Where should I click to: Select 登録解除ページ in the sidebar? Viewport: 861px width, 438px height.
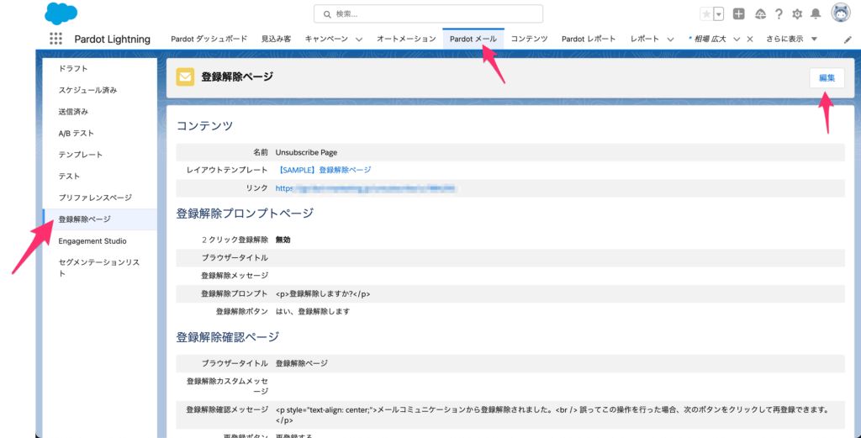click(x=99, y=219)
